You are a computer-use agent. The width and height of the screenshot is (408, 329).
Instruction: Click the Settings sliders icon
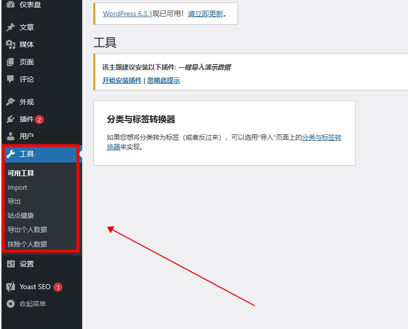(x=11, y=264)
